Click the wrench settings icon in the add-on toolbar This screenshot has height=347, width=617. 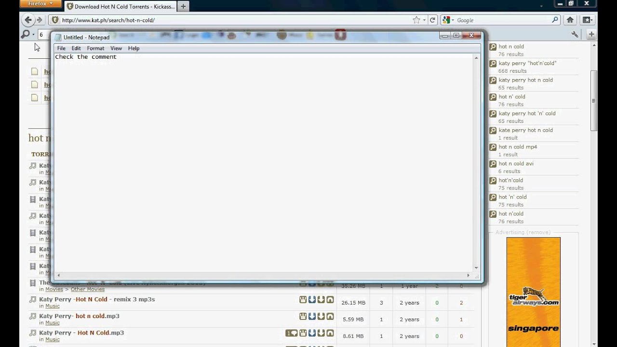pos(575,34)
